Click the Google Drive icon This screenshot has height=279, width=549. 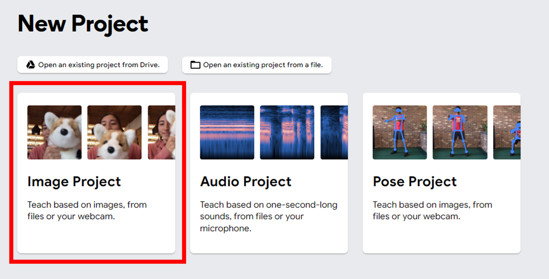coord(31,65)
